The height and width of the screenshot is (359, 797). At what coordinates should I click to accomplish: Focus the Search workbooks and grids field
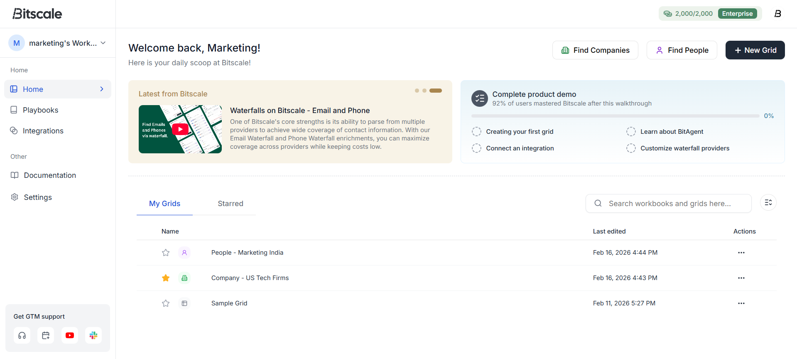tap(669, 203)
